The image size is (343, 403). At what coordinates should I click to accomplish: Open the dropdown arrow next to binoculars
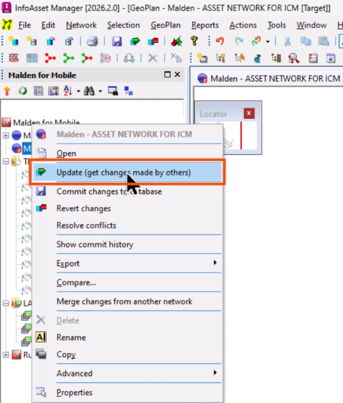pos(100,91)
